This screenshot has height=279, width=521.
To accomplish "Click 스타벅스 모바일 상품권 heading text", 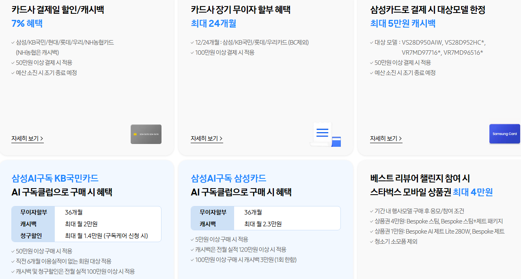I will 410,192.
